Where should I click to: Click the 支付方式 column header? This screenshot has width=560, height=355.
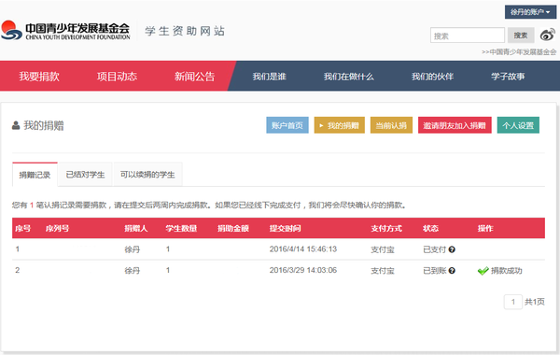point(386,229)
